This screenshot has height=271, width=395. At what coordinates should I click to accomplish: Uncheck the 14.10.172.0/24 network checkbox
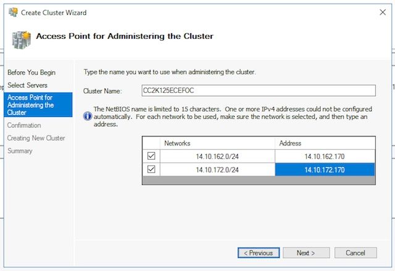click(151, 169)
